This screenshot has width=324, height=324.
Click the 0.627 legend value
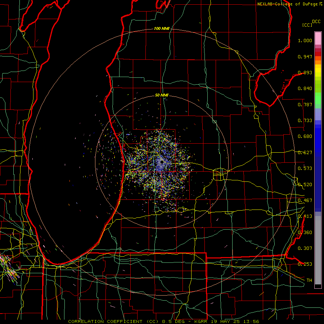click(305, 153)
